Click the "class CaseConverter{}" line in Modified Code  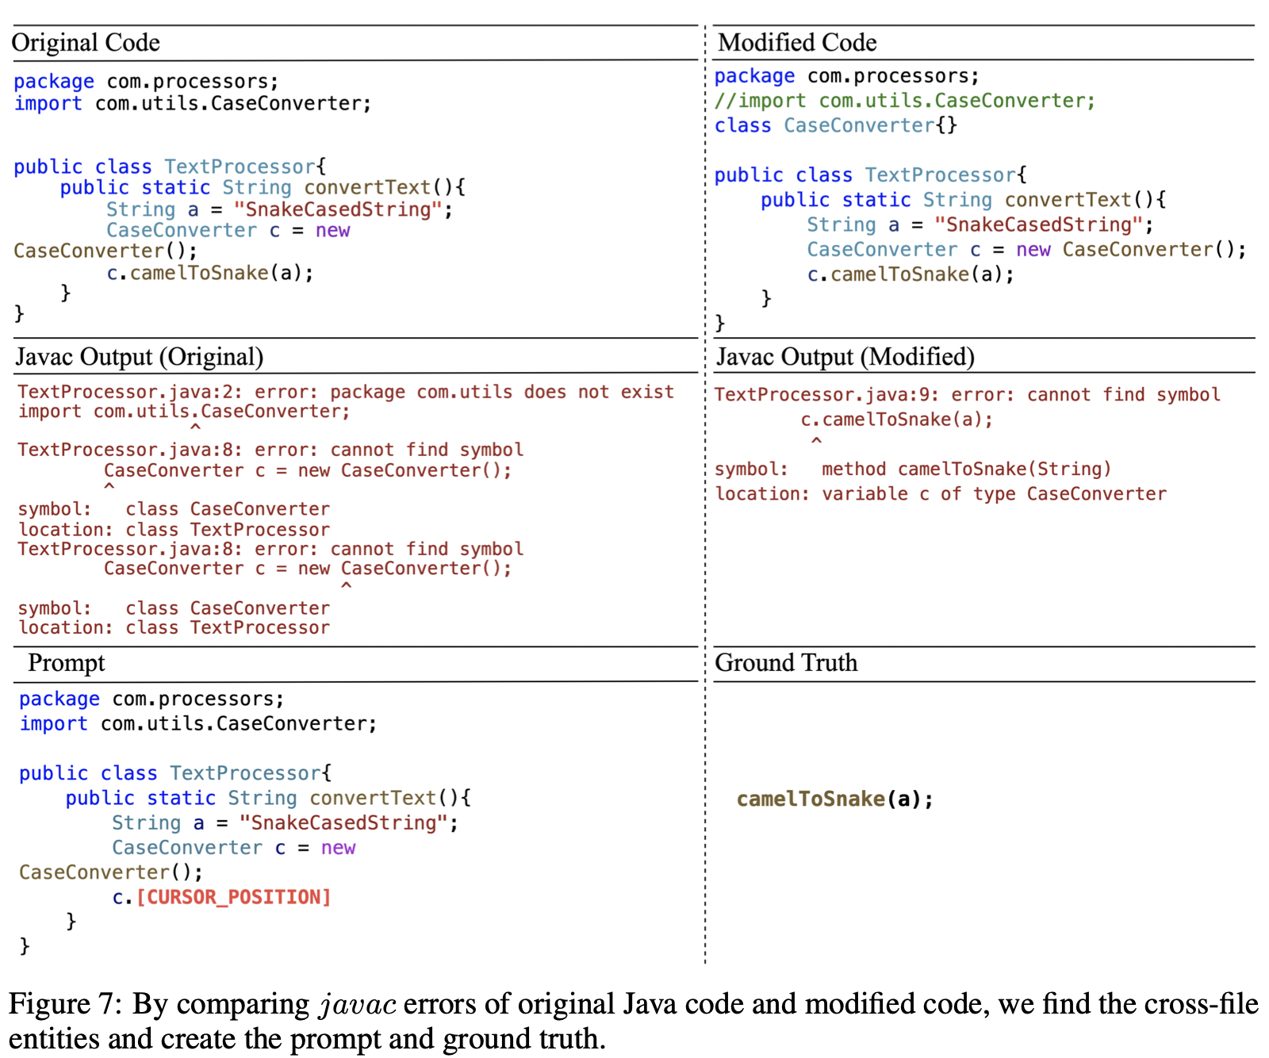coord(835,125)
